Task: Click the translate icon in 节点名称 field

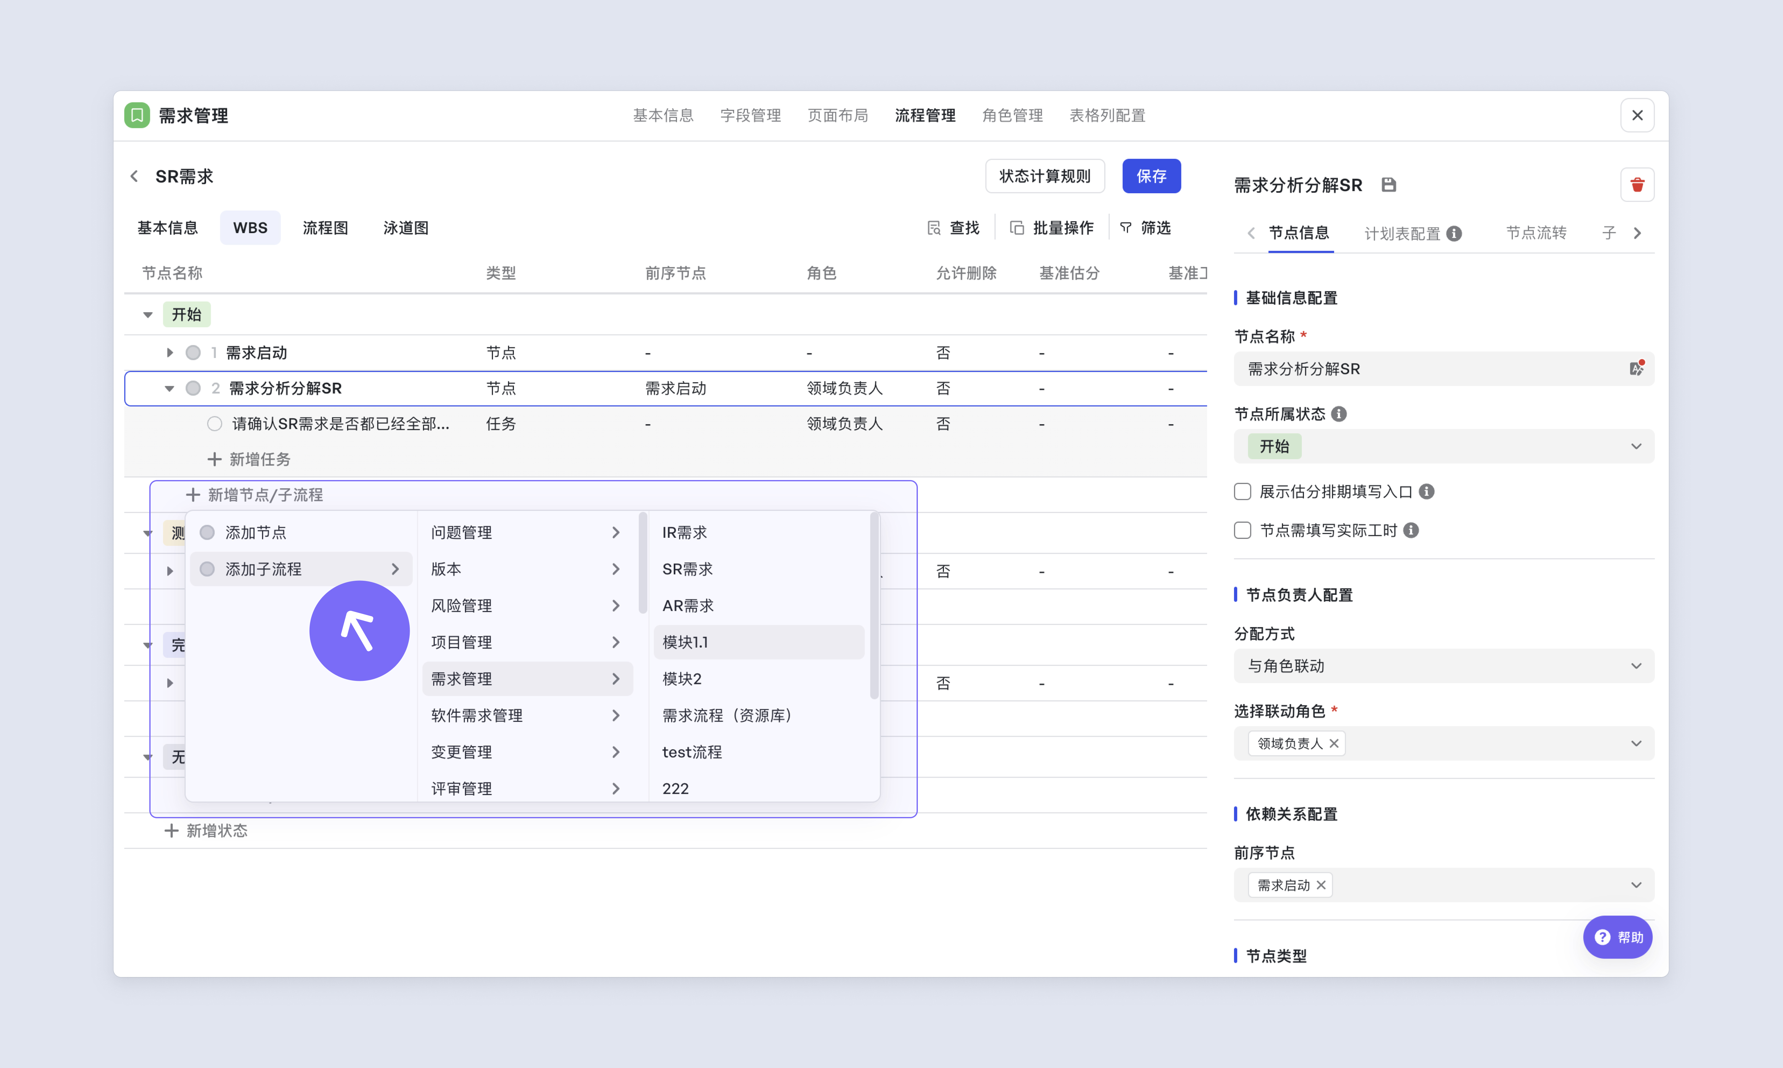Action: tap(1636, 368)
